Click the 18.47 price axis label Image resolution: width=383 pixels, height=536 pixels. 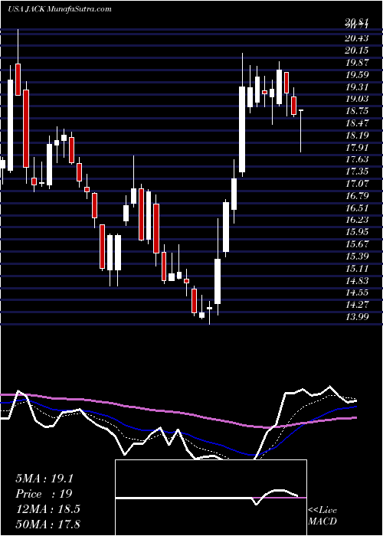click(x=356, y=124)
